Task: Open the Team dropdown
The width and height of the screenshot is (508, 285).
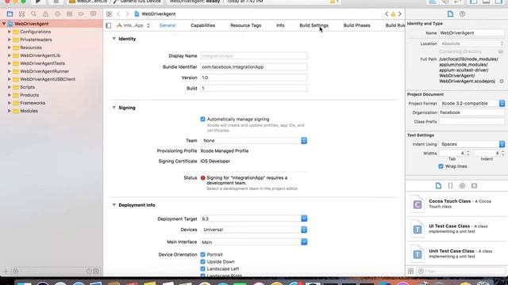Action: click(x=254, y=141)
